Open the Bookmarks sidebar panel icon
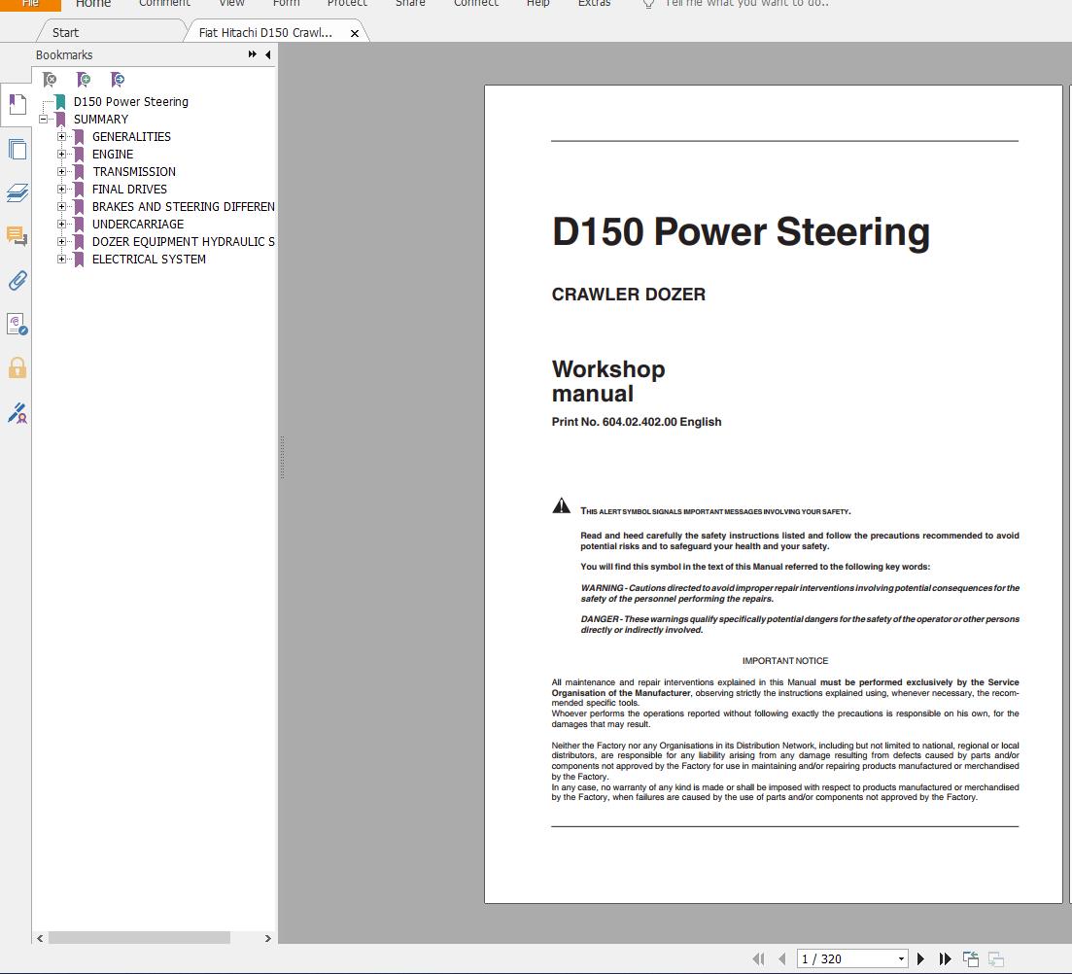The width and height of the screenshot is (1072, 974). click(x=17, y=105)
